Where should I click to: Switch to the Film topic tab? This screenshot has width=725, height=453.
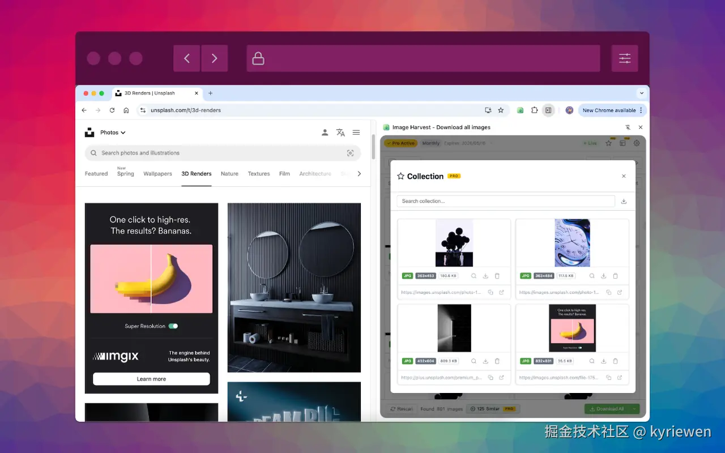(284, 174)
